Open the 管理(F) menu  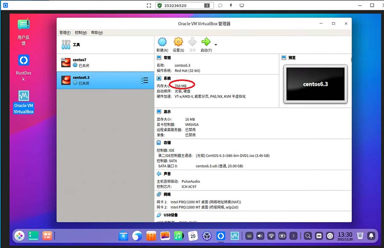(x=65, y=32)
